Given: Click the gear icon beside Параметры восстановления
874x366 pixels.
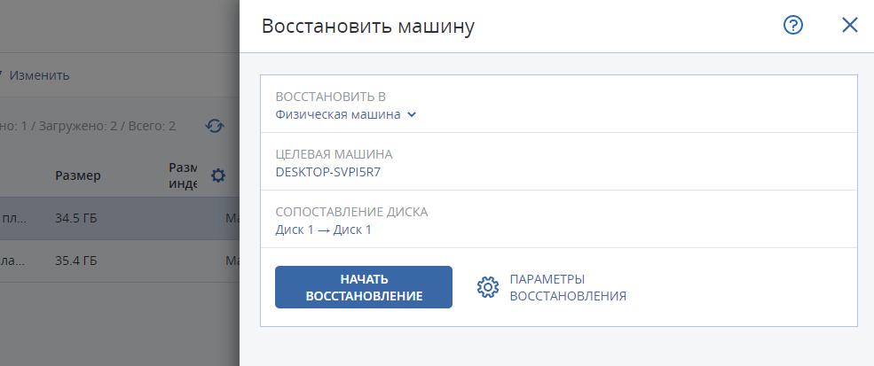Looking at the screenshot, I should coord(488,287).
